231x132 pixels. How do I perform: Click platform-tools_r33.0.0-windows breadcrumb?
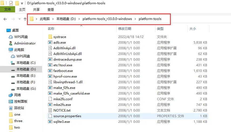point(107,19)
